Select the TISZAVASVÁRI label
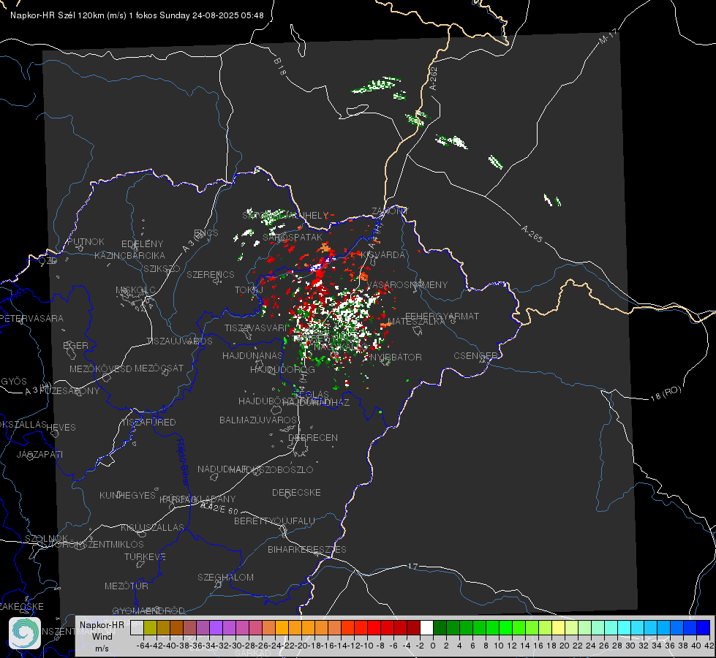The image size is (716, 658). [x=256, y=328]
